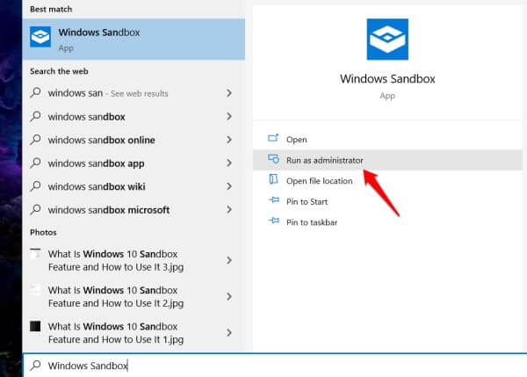527x377 pixels.
Task: Click thumbnail of 'Feature and How to Use It 1.jpg'
Action: 35,326
